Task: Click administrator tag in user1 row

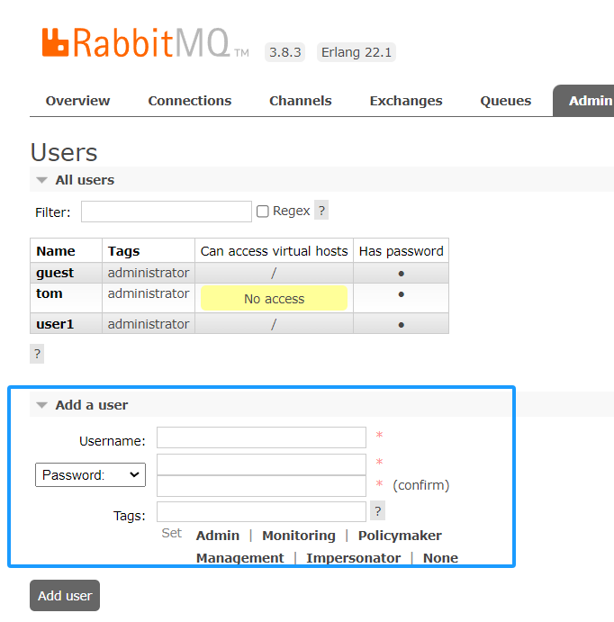Action: pyautogui.click(x=149, y=324)
